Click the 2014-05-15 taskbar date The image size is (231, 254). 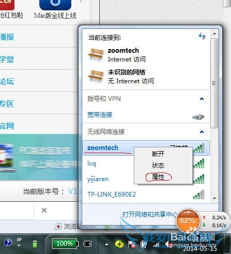tap(200, 249)
